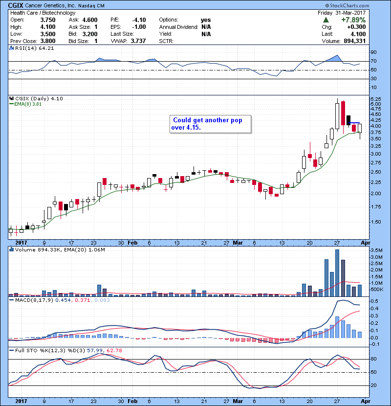The width and height of the screenshot is (391, 406).
Task: Click the SCTR label
Action: pyautogui.click(x=166, y=41)
